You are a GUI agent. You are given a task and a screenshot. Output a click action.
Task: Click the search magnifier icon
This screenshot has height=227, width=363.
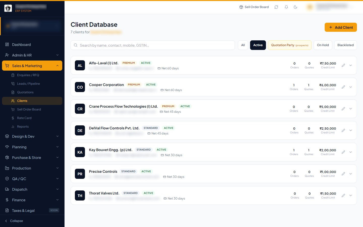click(x=76, y=45)
